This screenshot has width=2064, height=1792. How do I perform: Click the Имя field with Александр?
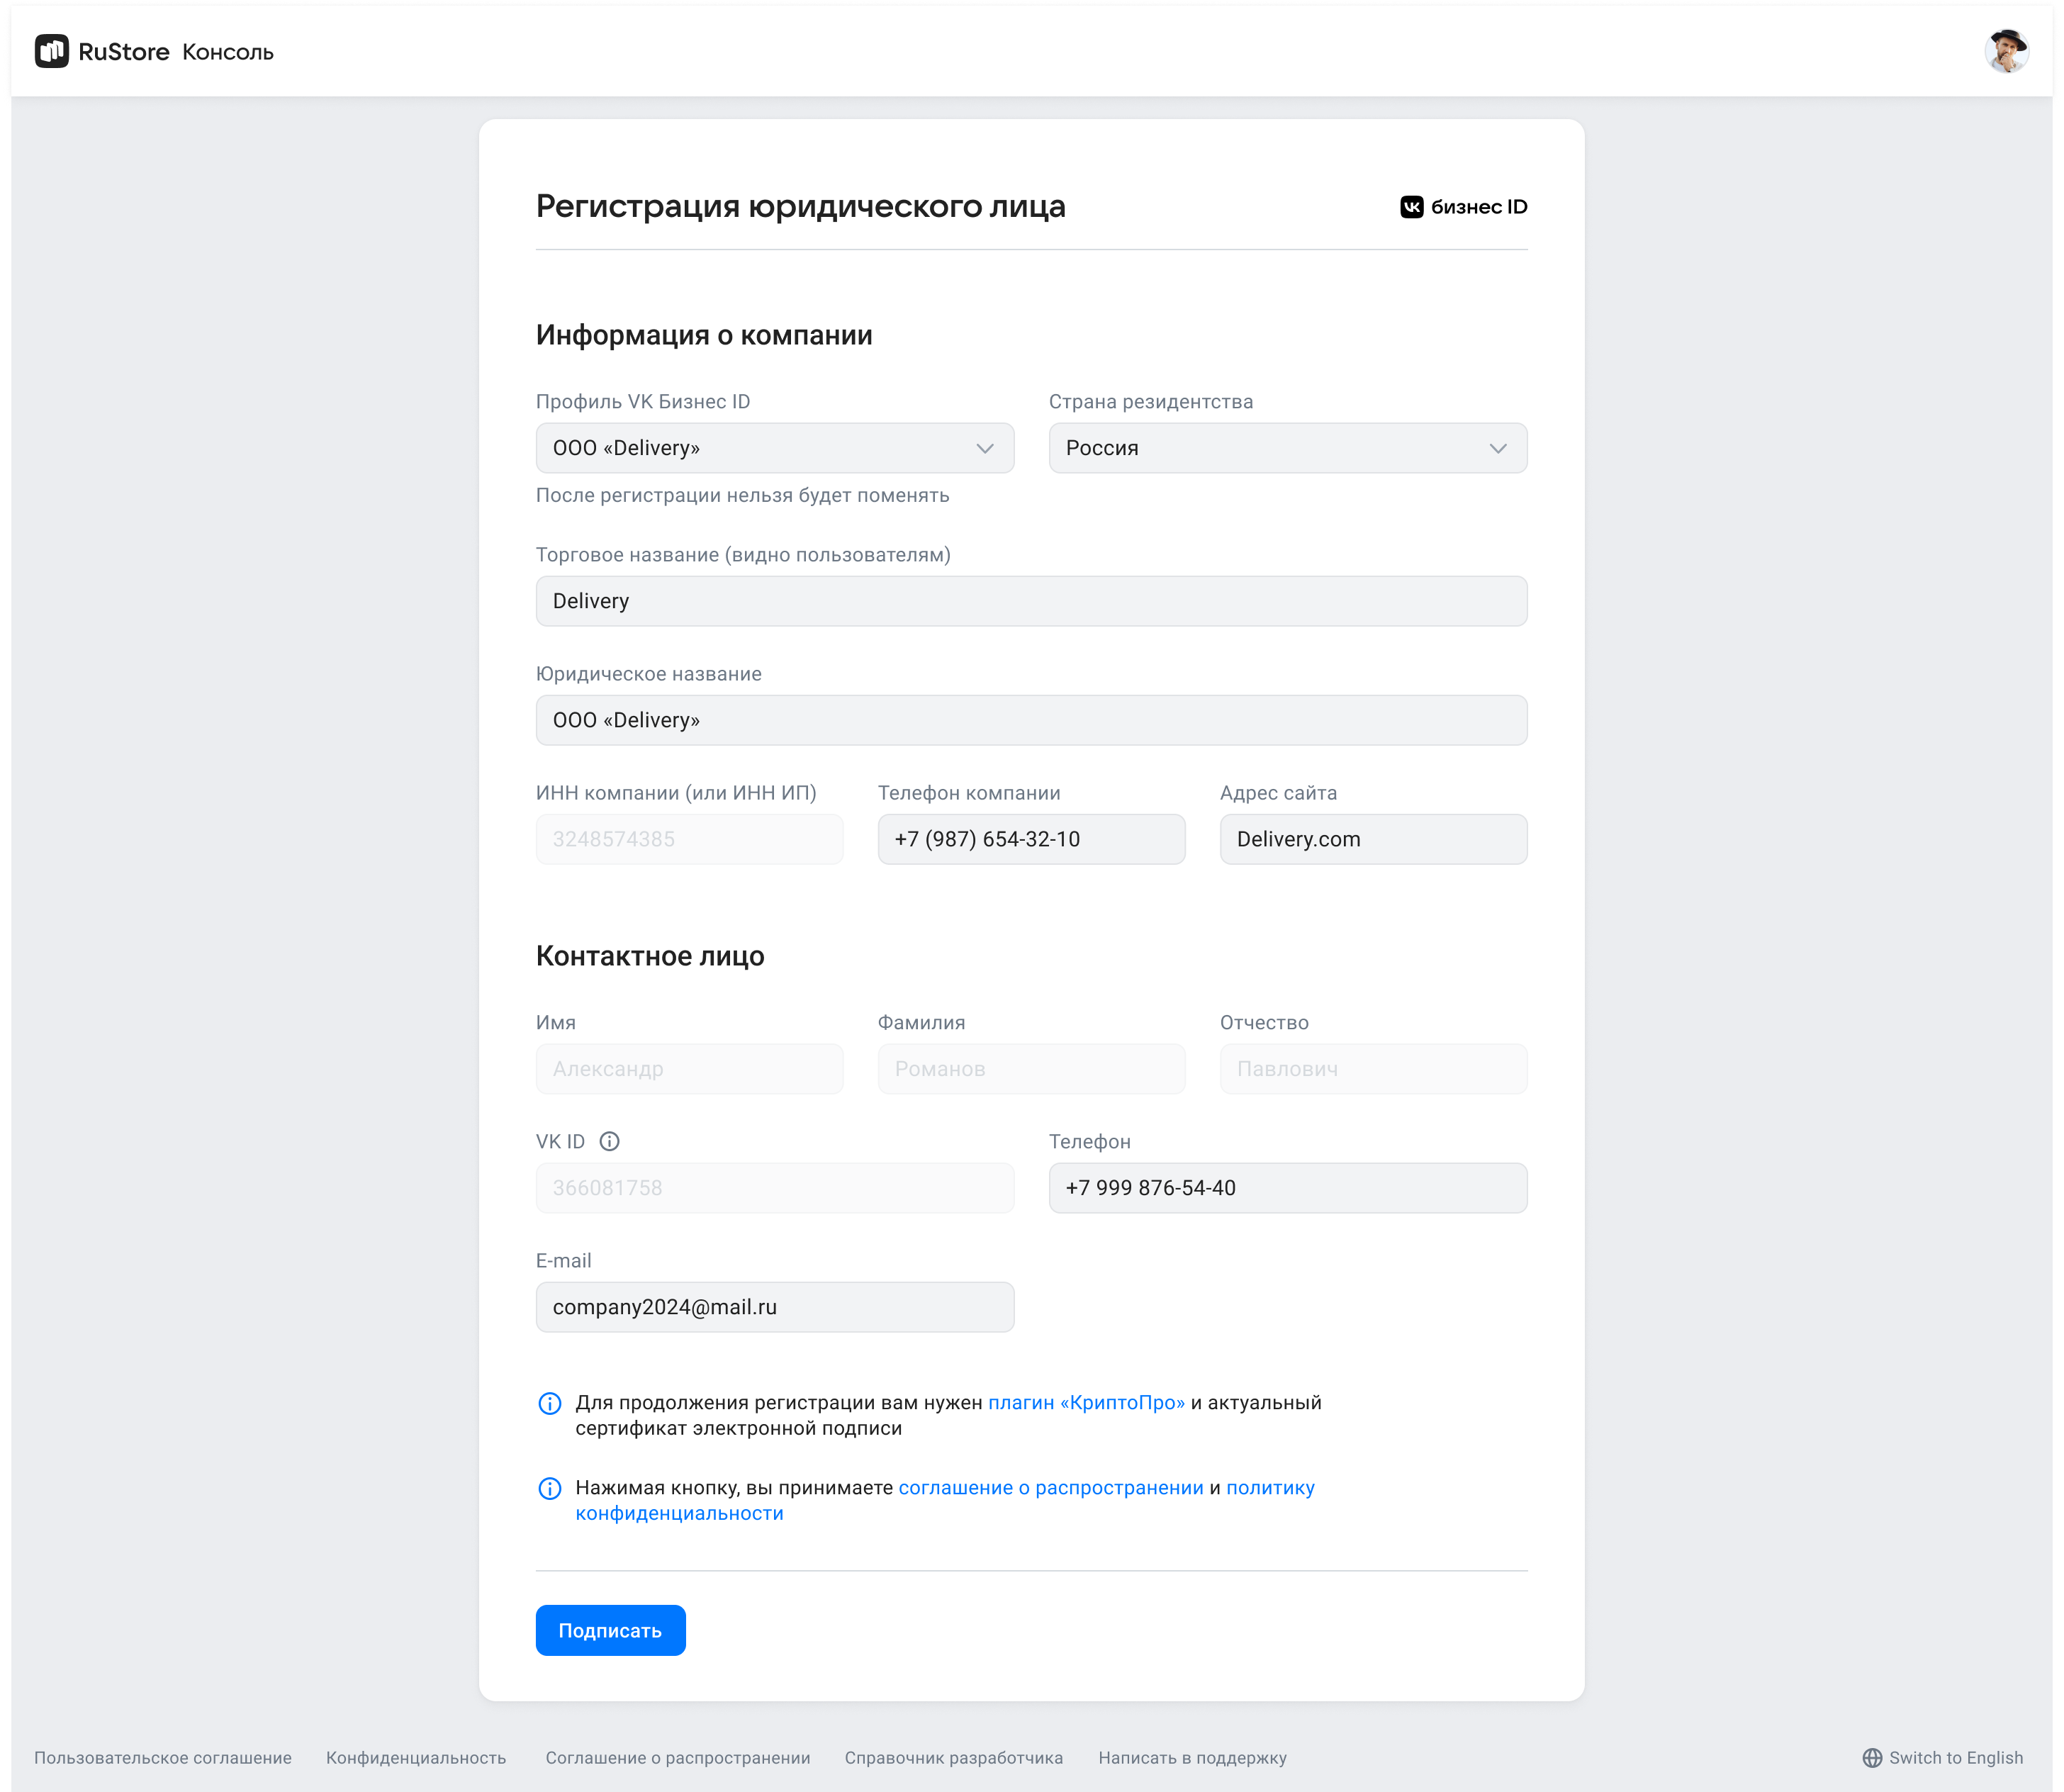(690, 1069)
